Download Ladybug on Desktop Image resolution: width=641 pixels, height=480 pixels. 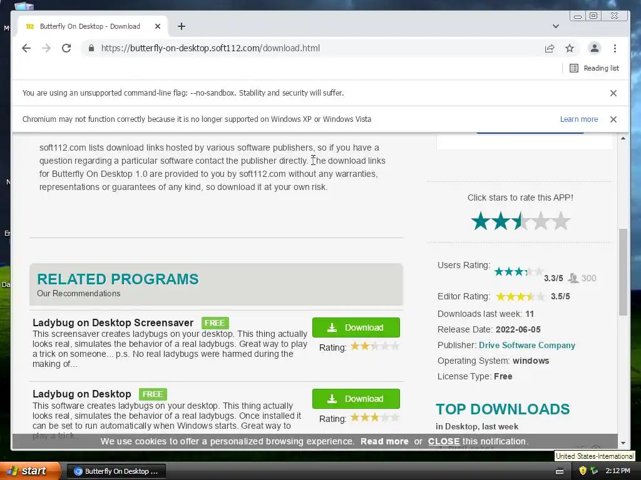point(356,399)
